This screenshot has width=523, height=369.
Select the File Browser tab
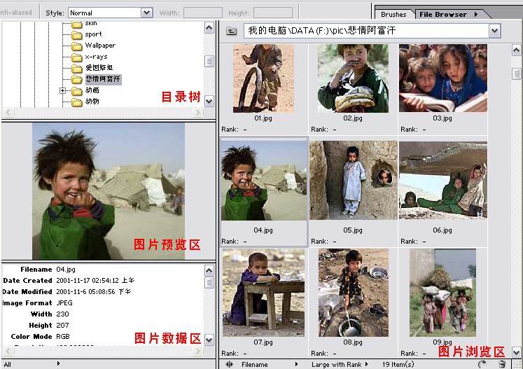click(x=443, y=14)
